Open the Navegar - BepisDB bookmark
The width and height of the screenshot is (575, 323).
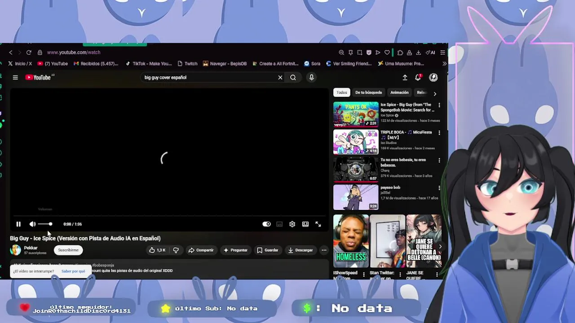click(225, 64)
